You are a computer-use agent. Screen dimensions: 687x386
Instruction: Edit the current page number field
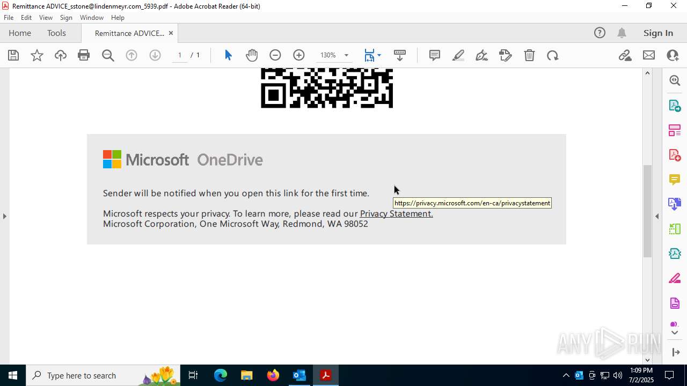click(x=180, y=55)
